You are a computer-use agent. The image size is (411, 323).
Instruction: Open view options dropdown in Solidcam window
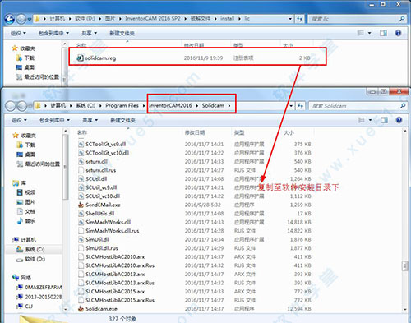click(x=370, y=120)
